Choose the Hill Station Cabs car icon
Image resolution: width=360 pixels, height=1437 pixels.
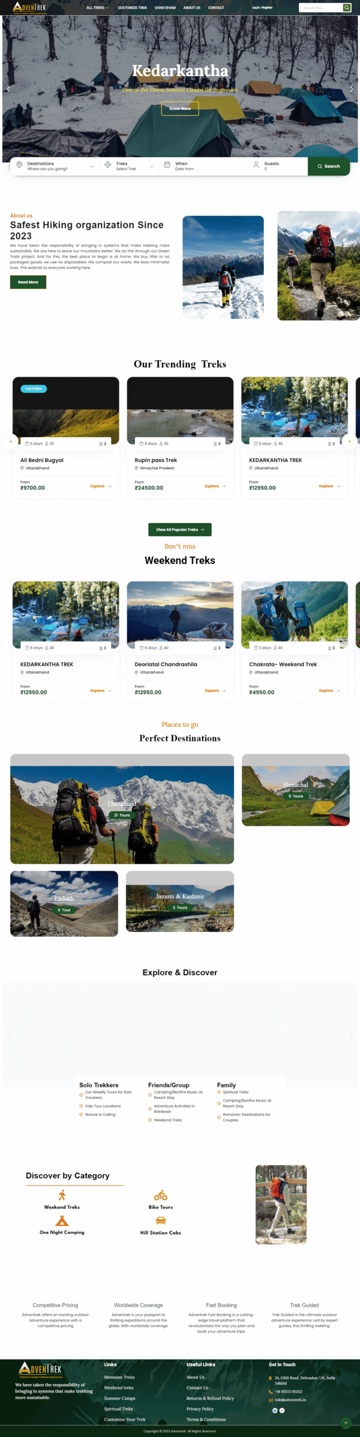click(x=161, y=1221)
